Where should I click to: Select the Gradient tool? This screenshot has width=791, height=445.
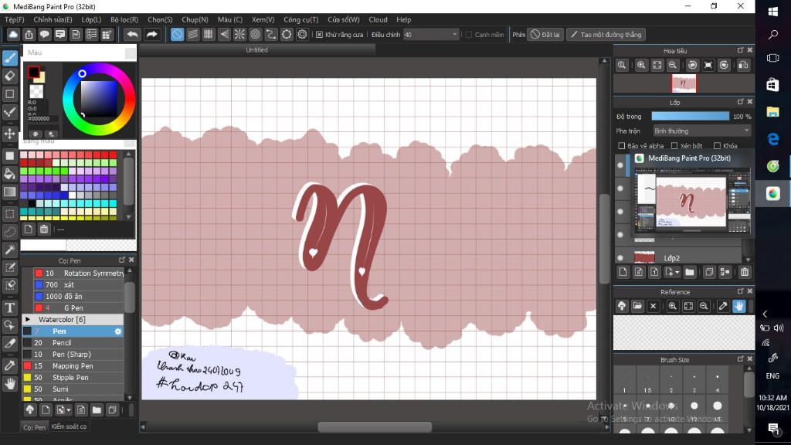[x=9, y=192]
